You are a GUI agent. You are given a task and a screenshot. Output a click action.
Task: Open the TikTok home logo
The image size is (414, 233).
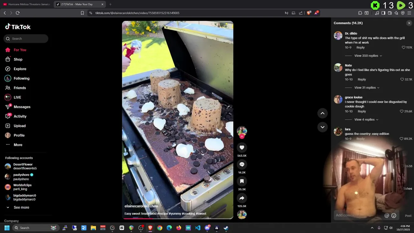18,27
